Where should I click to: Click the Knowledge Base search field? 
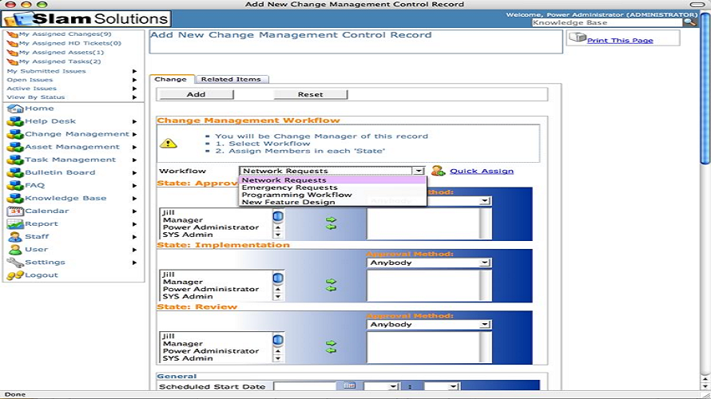pyautogui.click(x=606, y=22)
